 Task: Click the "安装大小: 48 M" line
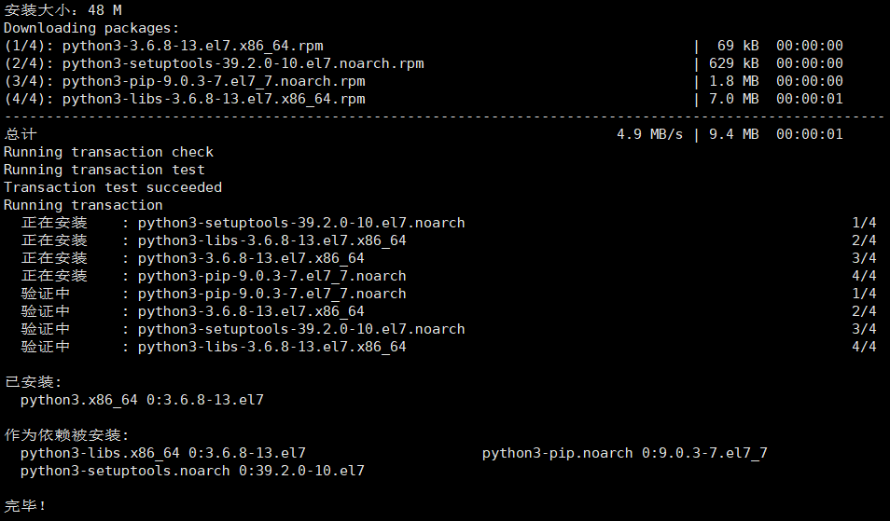point(63,10)
